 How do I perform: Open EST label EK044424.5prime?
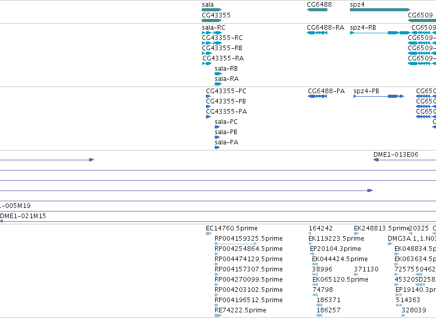click(340, 259)
